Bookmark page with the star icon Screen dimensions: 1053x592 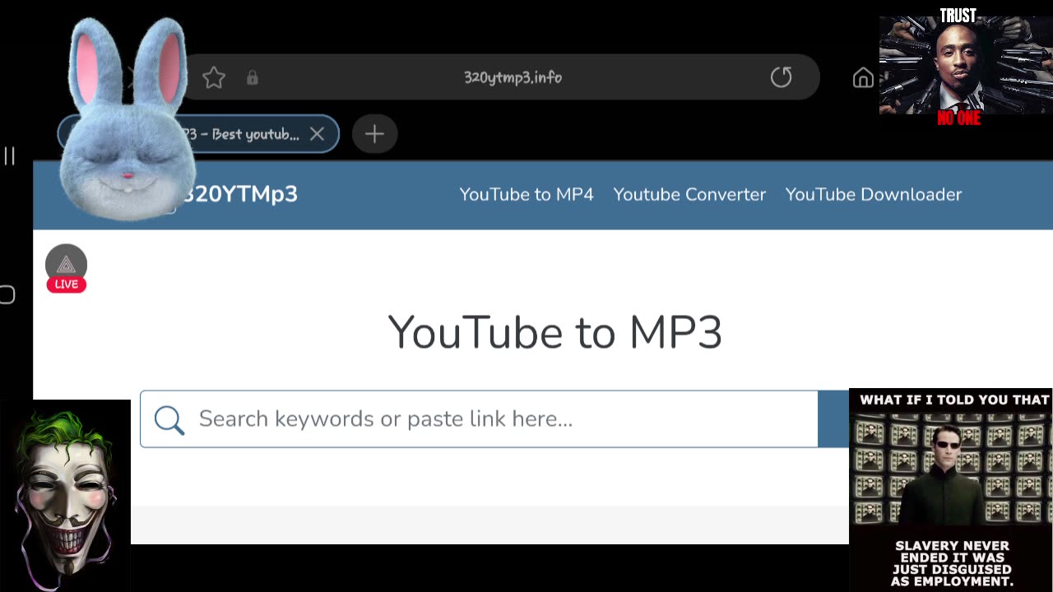214,77
